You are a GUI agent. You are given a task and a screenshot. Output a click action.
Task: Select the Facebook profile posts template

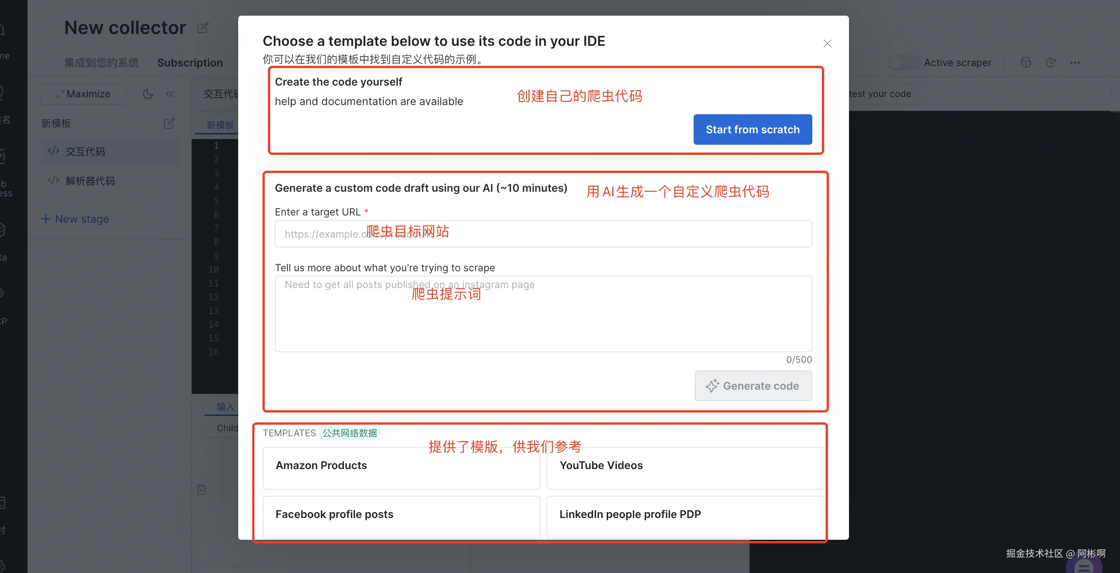pos(401,516)
